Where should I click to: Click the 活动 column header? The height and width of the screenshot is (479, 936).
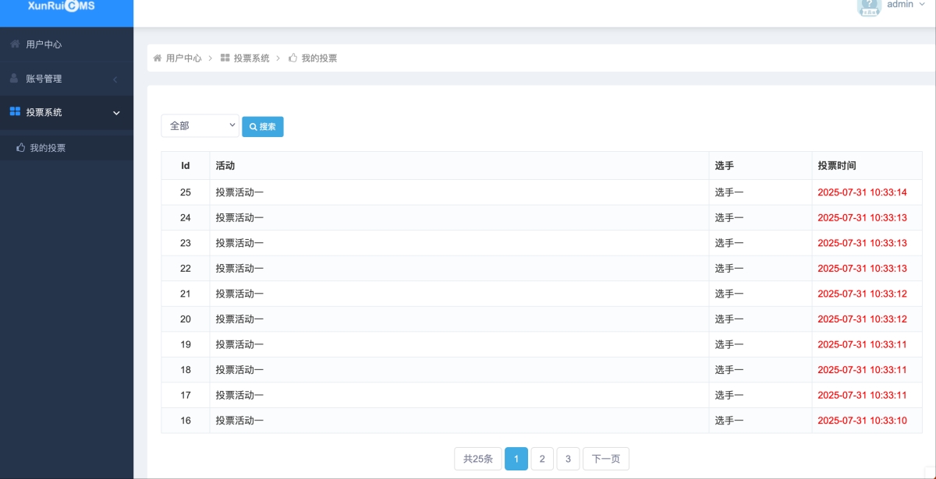pyautogui.click(x=459, y=165)
